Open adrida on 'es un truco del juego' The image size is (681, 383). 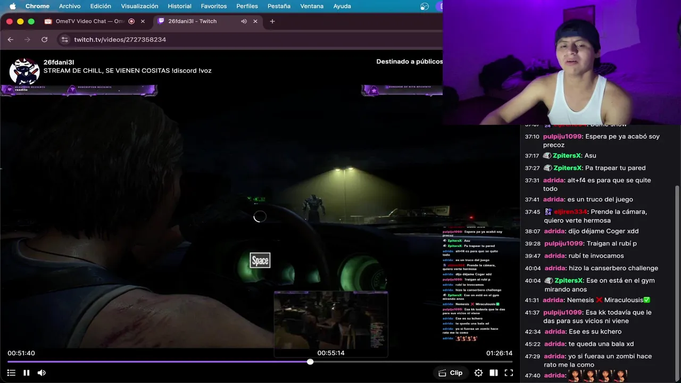coord(553,199)
